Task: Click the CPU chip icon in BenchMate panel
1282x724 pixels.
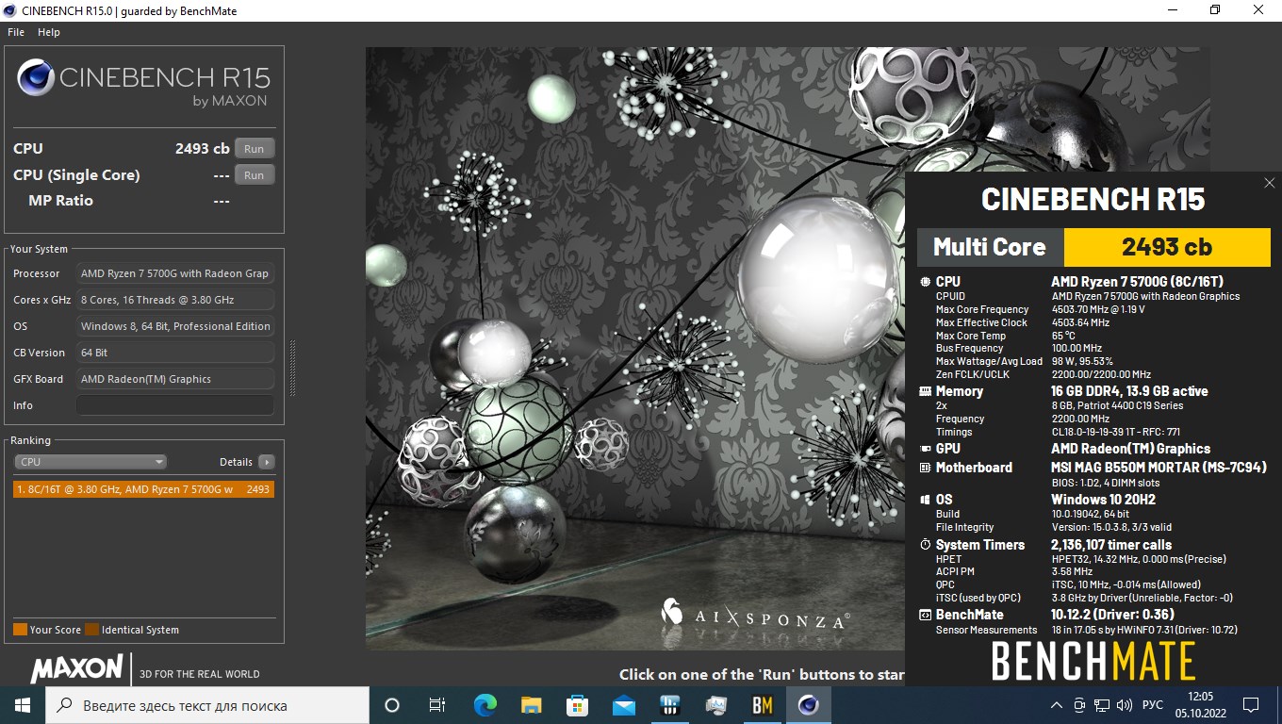Action: [925, 282]
